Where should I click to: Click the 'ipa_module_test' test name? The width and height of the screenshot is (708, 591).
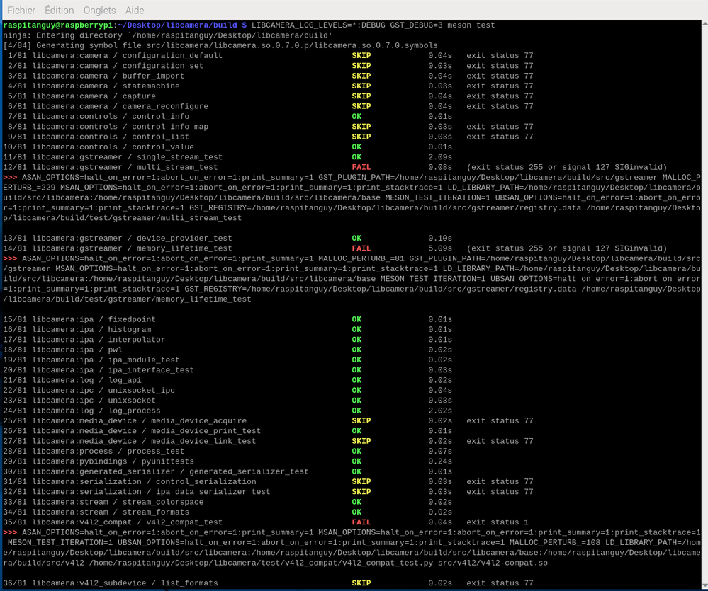tap(144, 360)
